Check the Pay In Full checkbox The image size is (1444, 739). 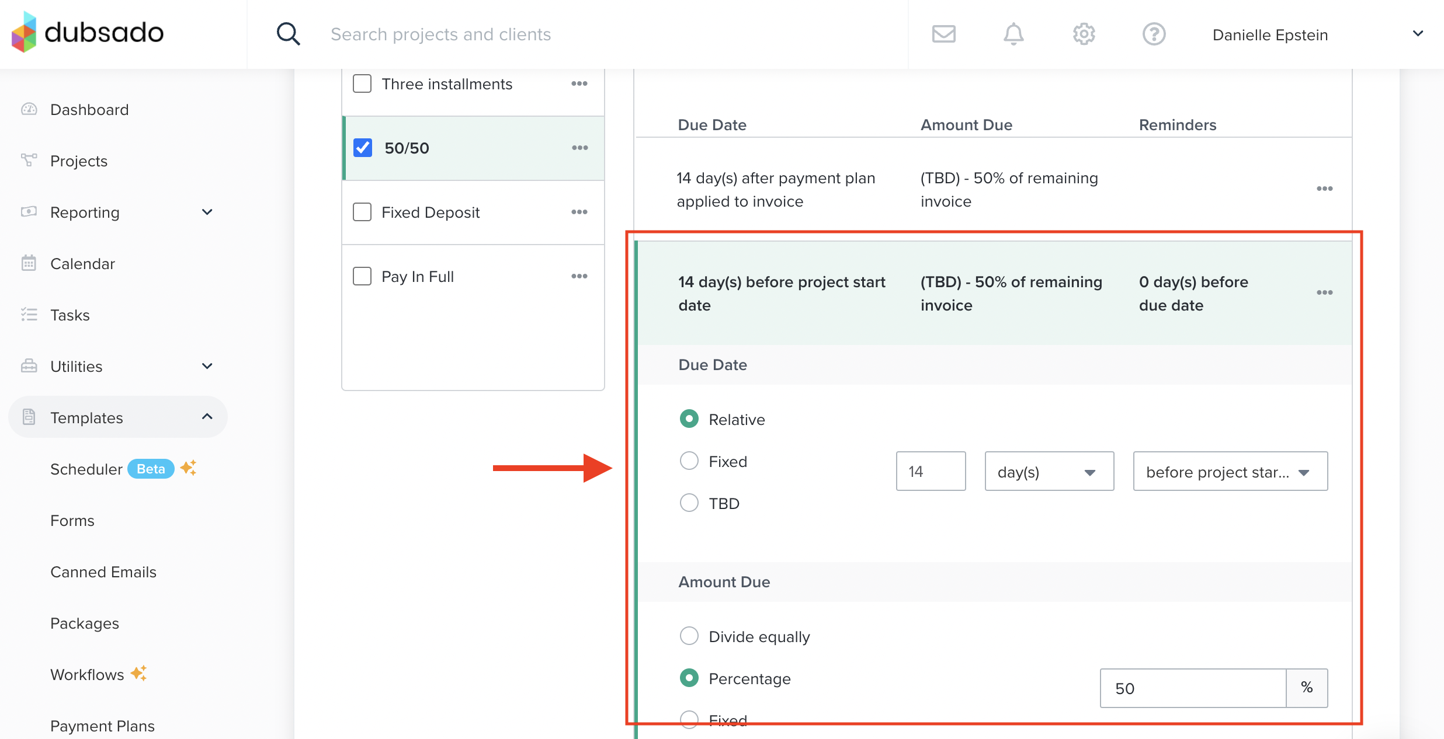362,276
